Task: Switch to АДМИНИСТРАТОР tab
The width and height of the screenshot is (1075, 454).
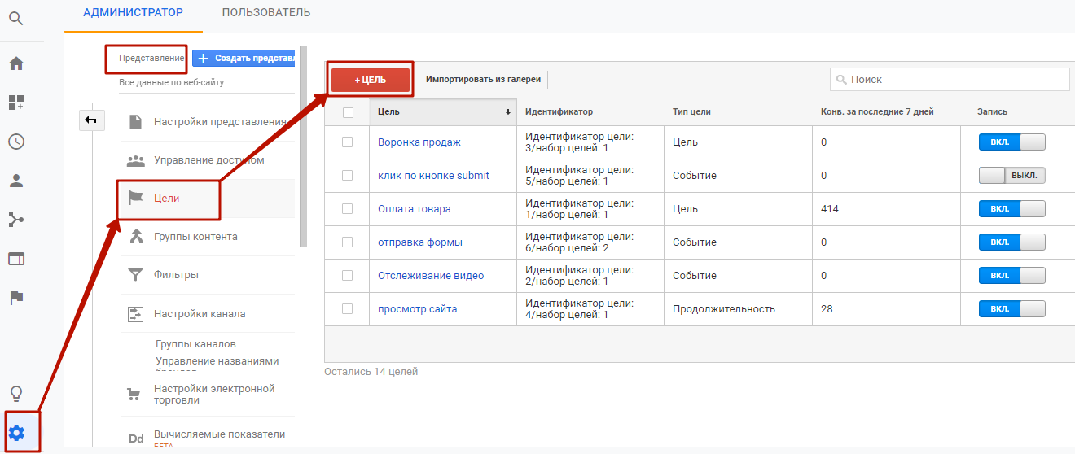Action: [133, 12]
